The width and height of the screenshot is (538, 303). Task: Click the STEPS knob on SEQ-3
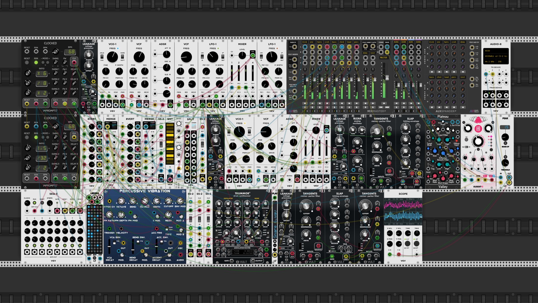pos(50,203)
